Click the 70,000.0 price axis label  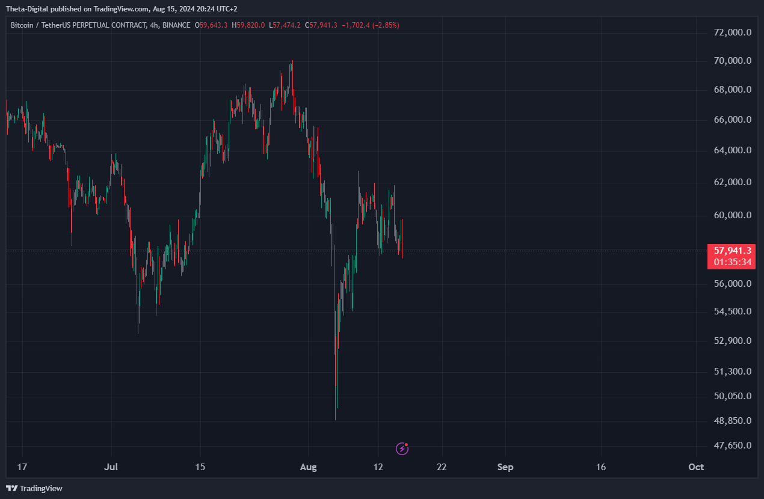click(732, 60)
